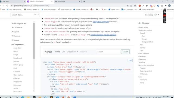174x98 pixels.
Task: Open a new browser tab
Action: click(x=84, y=2)
